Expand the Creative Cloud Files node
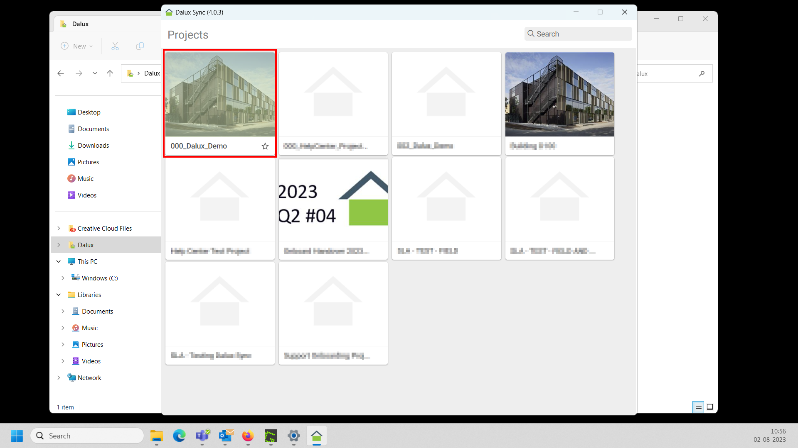Screen dimensions: 798x448 pyautogui.click(x=59, y=229)
